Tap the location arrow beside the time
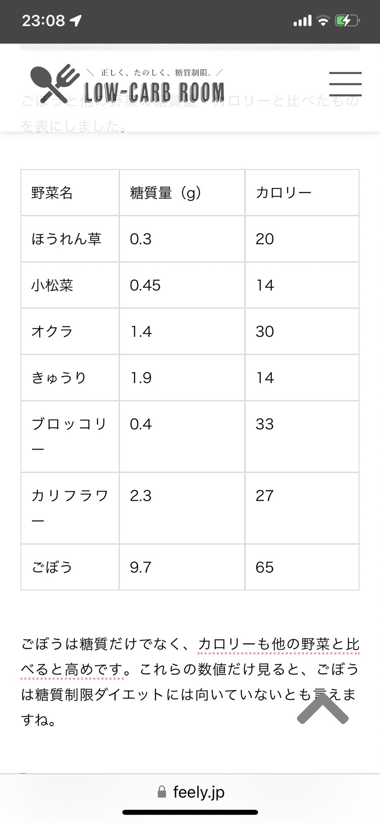The width and height of the screenshot is (380, 823). point(76,21)
